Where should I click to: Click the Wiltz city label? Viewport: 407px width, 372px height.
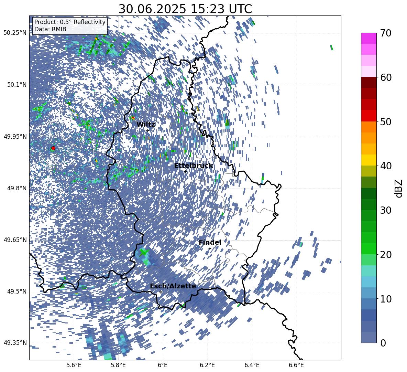coord(146,125)
